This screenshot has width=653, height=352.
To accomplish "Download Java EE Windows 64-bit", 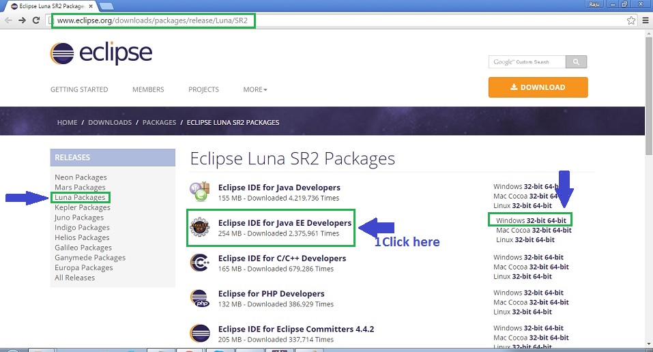I will click(x=557, y=220).
